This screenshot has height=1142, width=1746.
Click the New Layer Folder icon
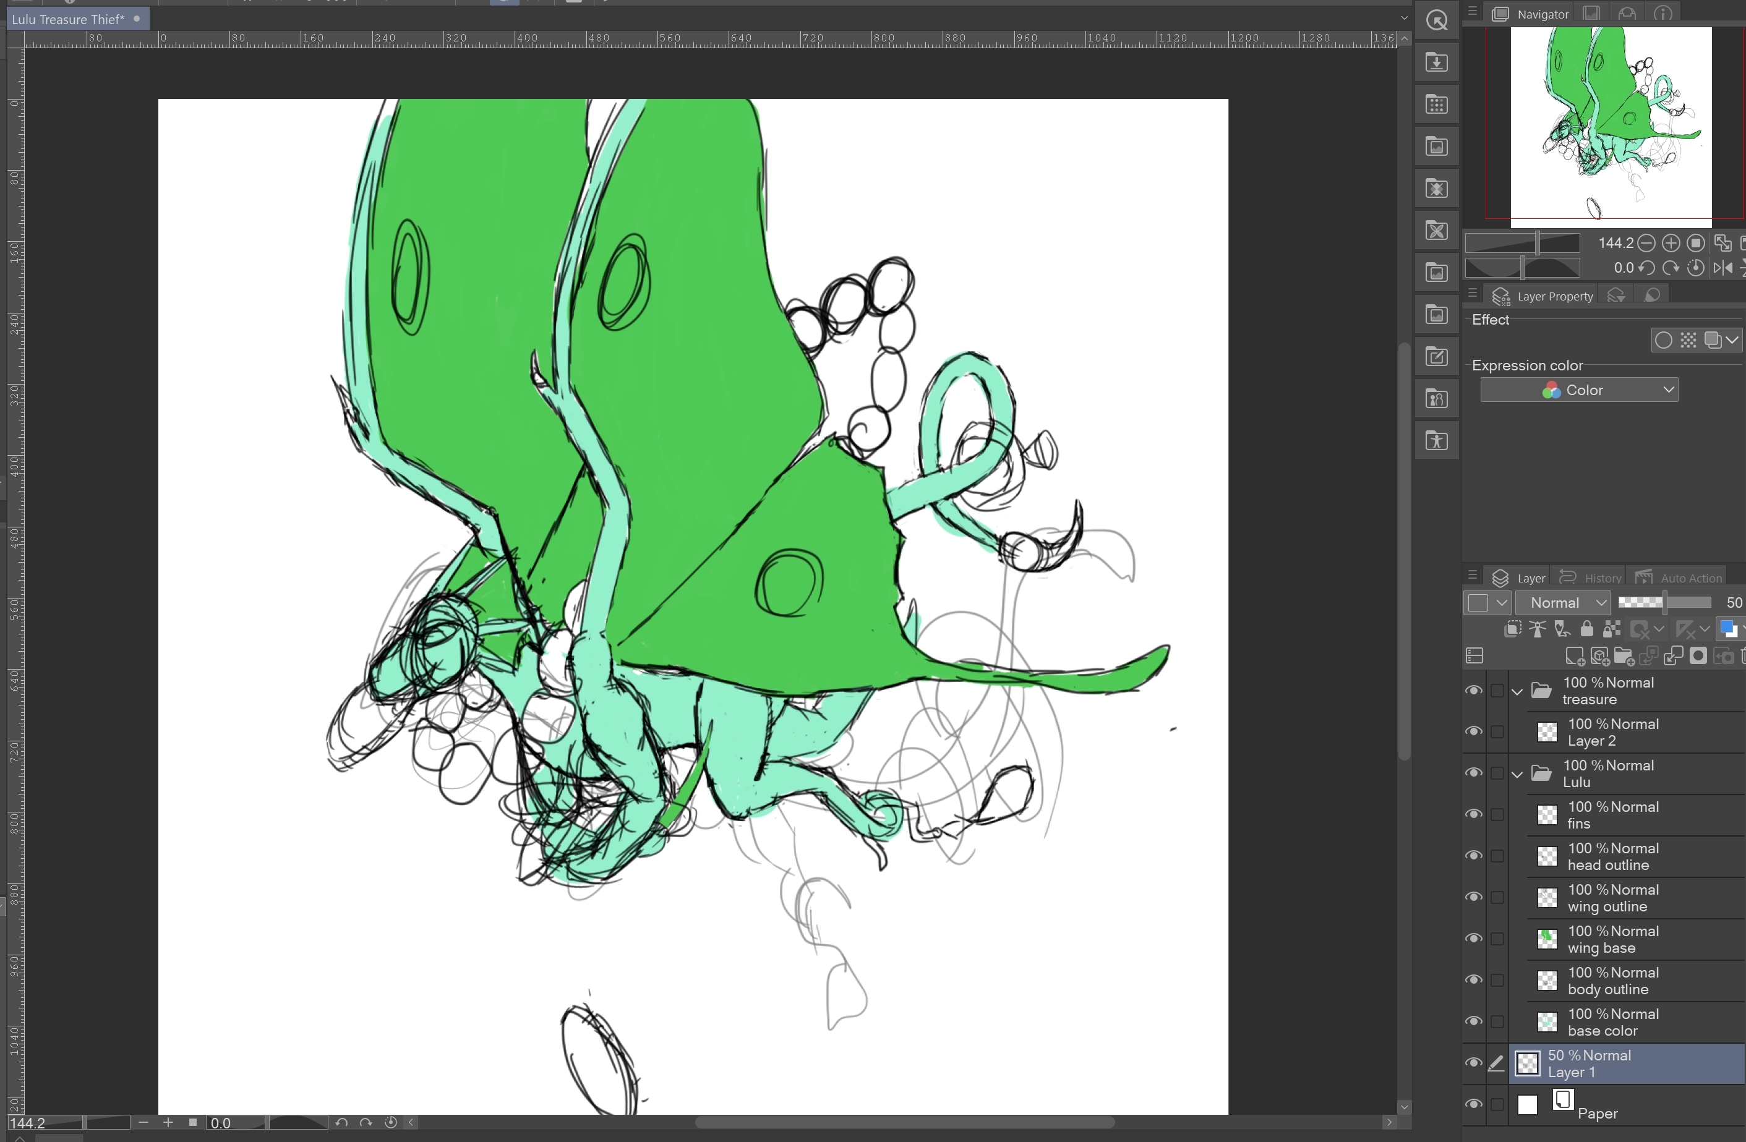pyautogui.click(x=1624, y=657)
